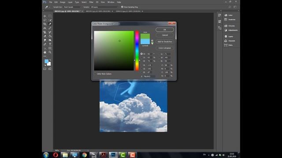Swap foreground and background colors
The height and width of the screenshot is (158, 282).
point(50,60)
